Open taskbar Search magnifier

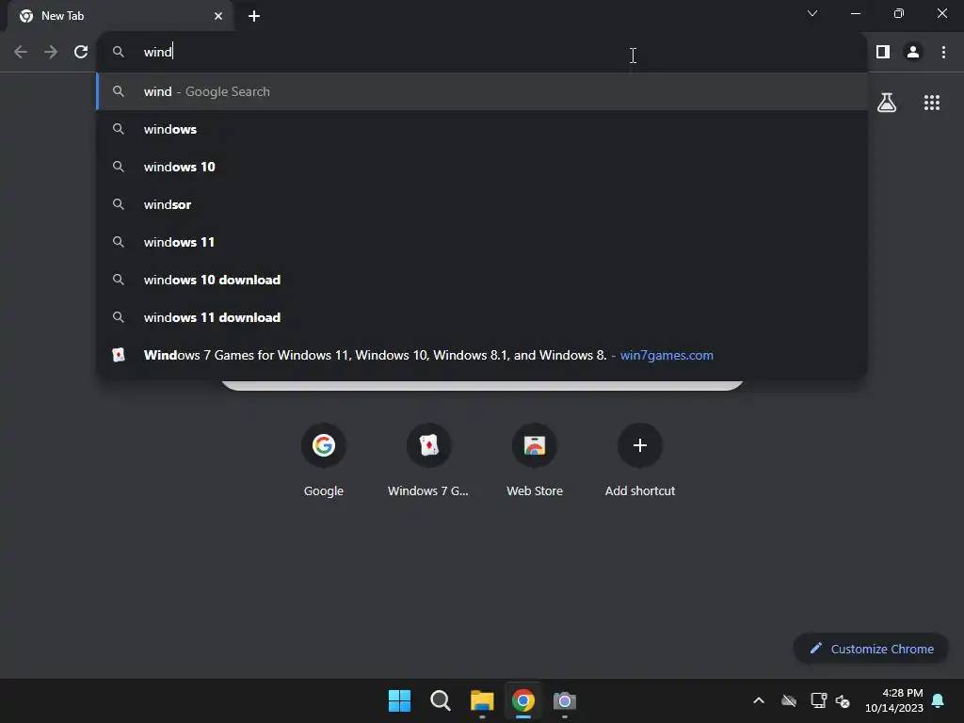(441, 700)
